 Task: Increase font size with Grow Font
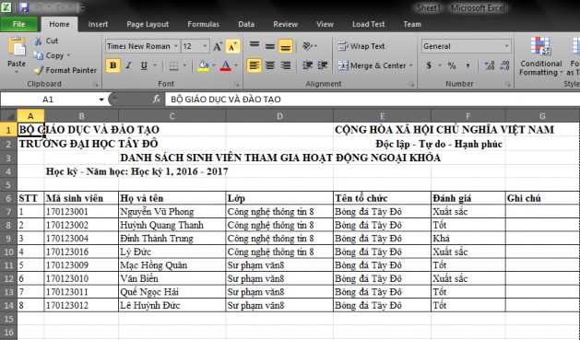click(218, 46)
